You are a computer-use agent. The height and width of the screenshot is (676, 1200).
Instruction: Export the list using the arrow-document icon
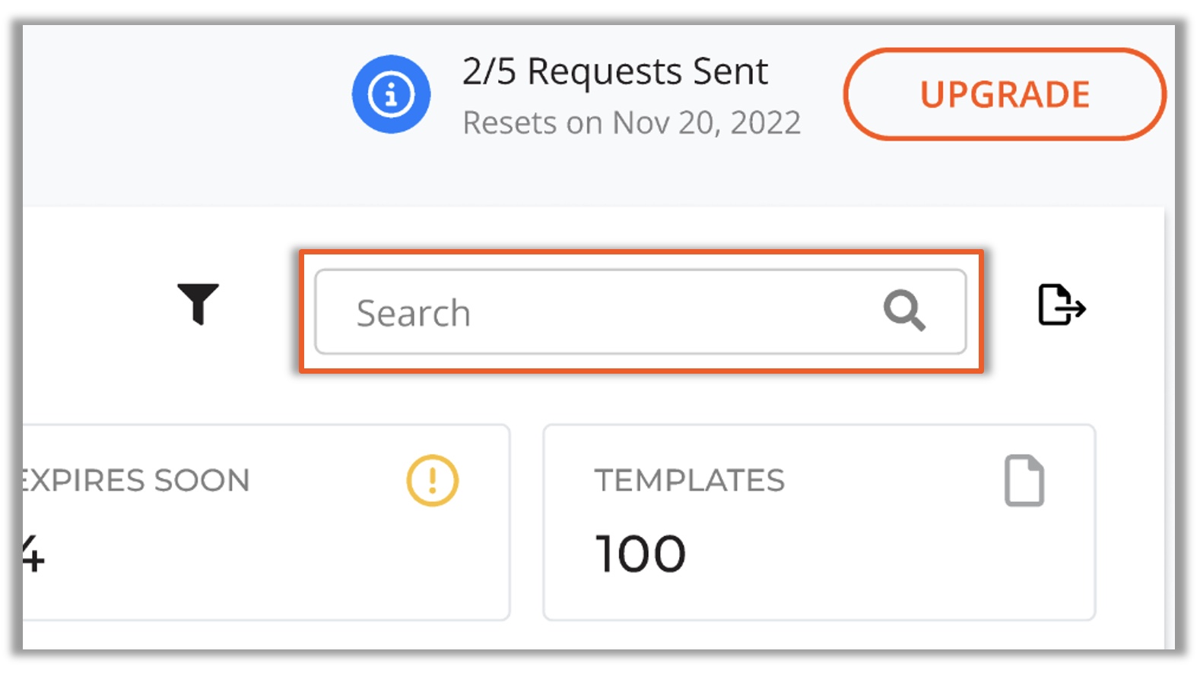[x=1062, y=305]
